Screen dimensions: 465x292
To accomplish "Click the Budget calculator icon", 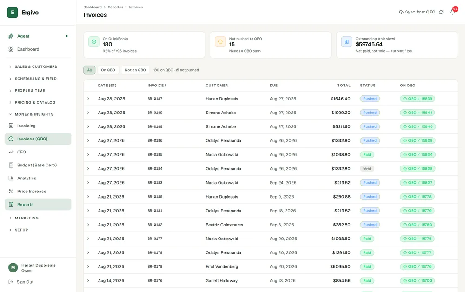I will click(11, 165).
